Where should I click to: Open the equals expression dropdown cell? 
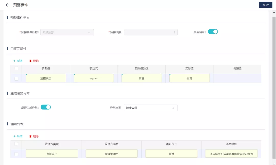pos(94,78)
